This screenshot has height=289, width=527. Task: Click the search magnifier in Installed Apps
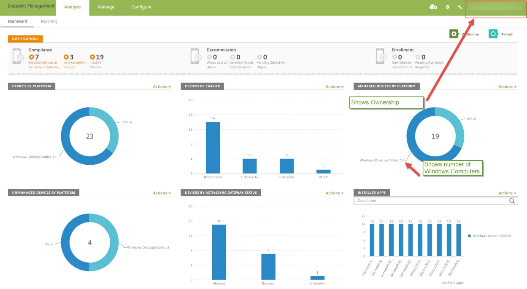512,201
